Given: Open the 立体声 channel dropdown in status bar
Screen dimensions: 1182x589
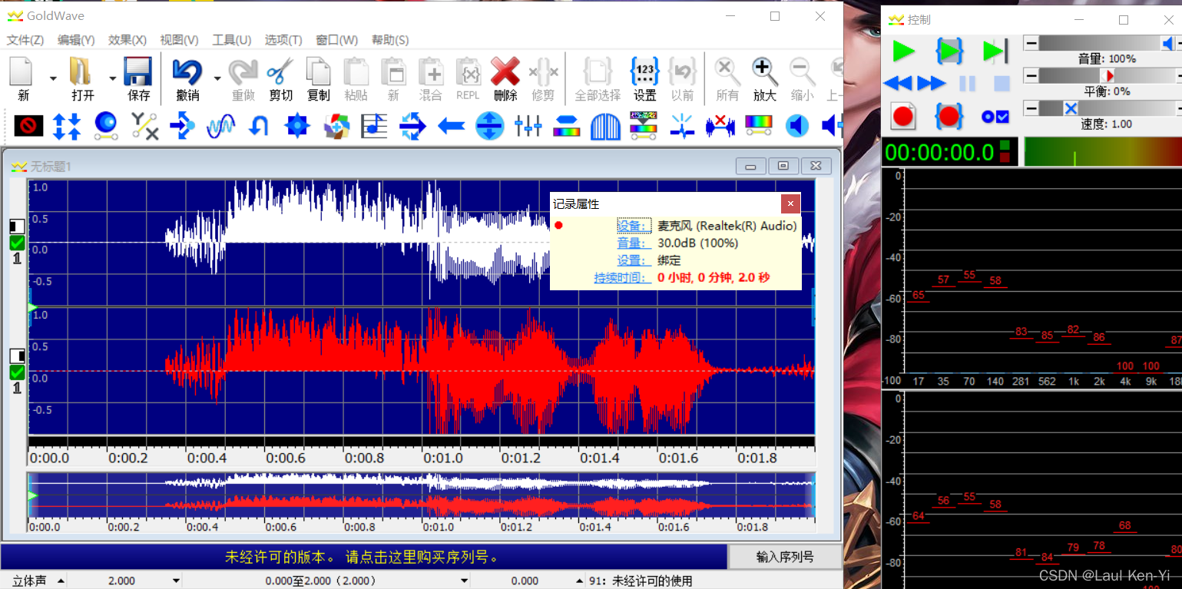Looking at the screenshot, I should pyautogui.click(x=61, y=581).
